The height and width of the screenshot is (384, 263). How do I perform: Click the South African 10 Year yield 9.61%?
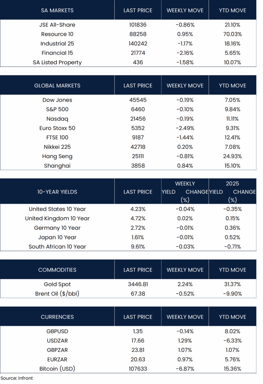point(138,246)
